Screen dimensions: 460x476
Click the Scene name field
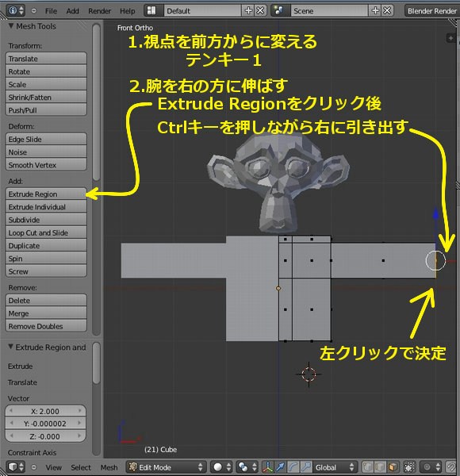[x=329, y=10]
